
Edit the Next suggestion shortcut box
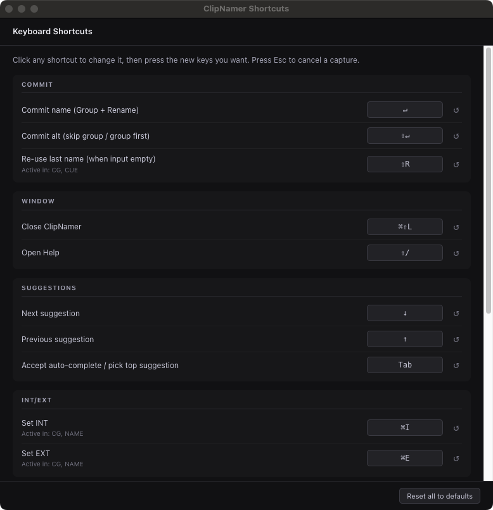(404, 313)
